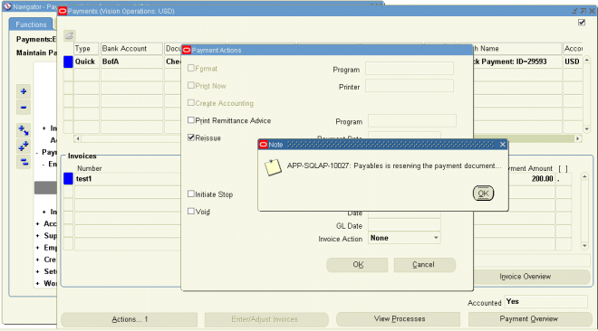Click invoices list scroll up arrow
This screenshot has width=598, height=331.
[x=584, y=176]
